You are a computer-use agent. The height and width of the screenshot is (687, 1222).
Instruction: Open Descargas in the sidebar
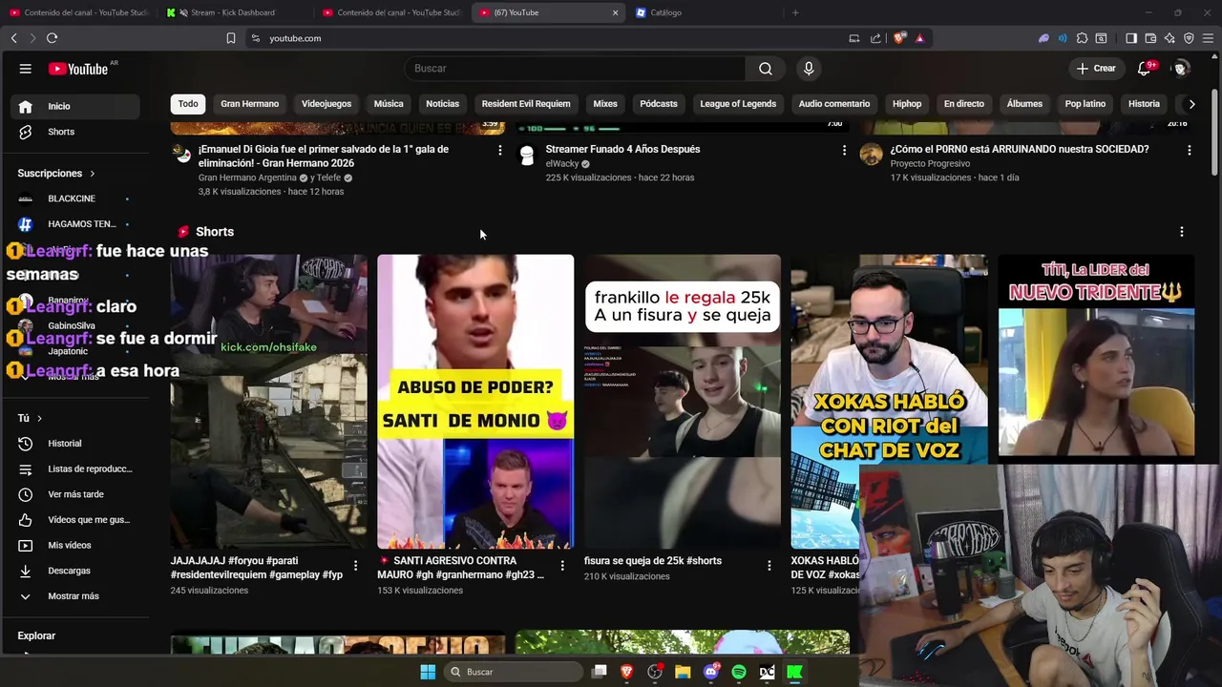click(74, 571)
